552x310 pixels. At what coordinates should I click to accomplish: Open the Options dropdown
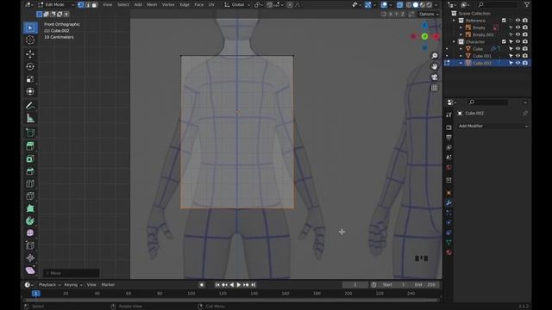pyautogui.click(x=429, y=14)
